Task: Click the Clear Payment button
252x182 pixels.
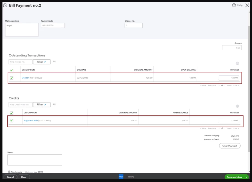Action: coord(230,146)
